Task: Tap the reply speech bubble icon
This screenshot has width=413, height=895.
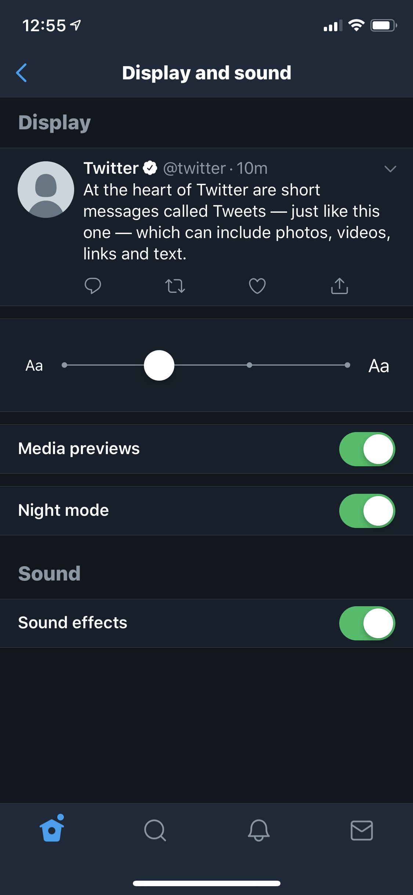Action: point(93,286)
